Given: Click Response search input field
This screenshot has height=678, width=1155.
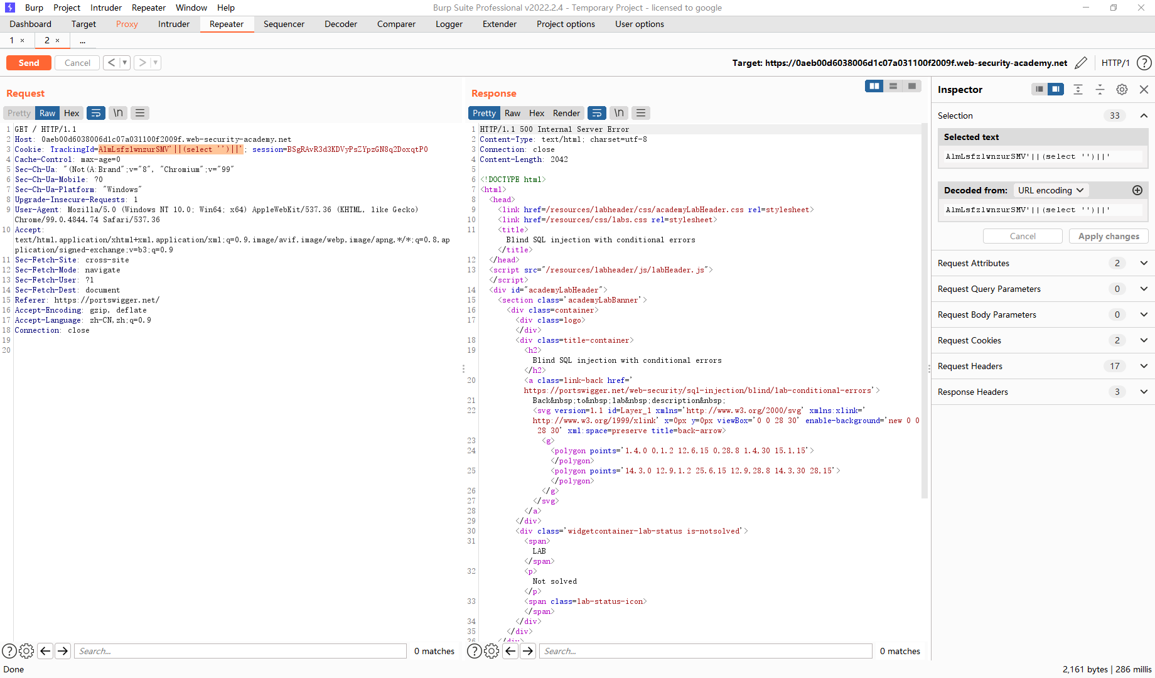Looking at the screenshot, I should pos(706,651).
